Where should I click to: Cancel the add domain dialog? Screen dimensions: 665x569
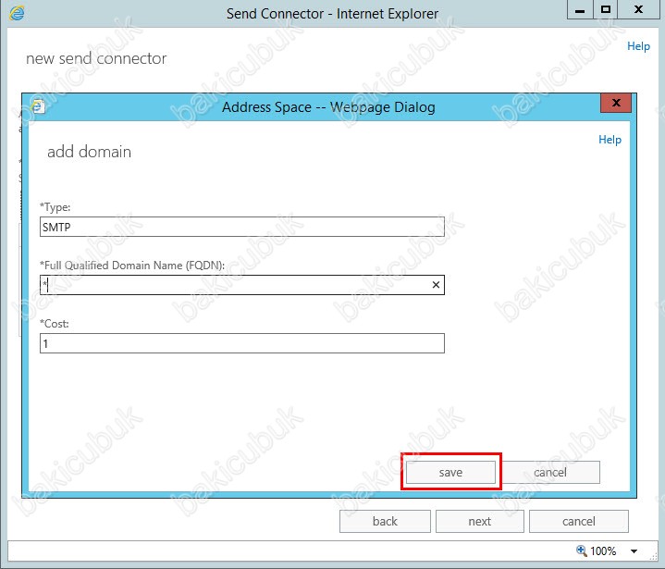(x=550, y=472)
